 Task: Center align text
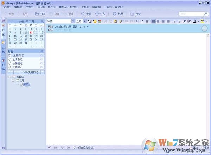[x=158, y=21]
